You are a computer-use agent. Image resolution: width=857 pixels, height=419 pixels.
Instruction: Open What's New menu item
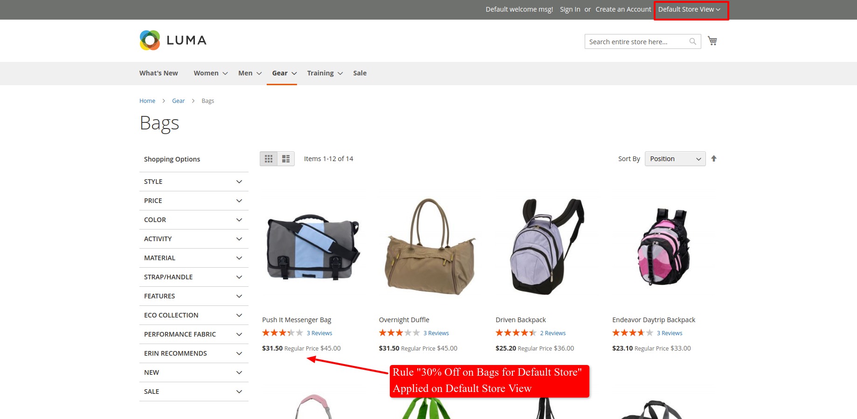(x=159, y=73)
